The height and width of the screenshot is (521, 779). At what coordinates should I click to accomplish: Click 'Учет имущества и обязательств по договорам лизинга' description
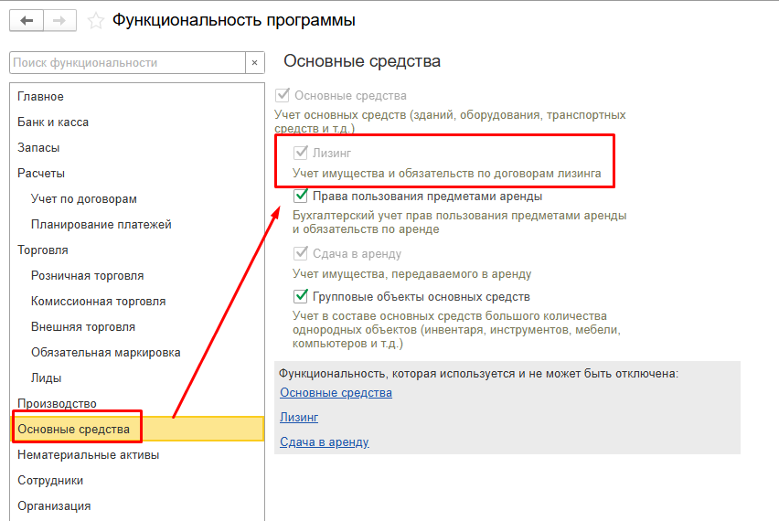(446, 174)
